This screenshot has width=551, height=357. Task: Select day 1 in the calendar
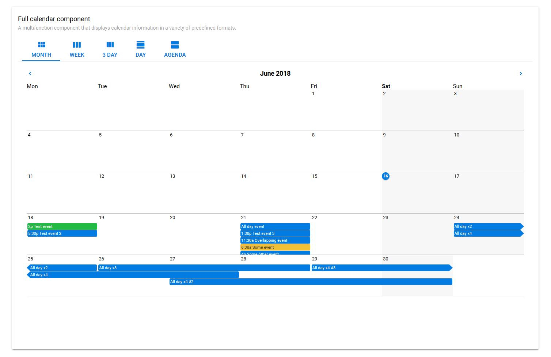[x=313, y=94]
